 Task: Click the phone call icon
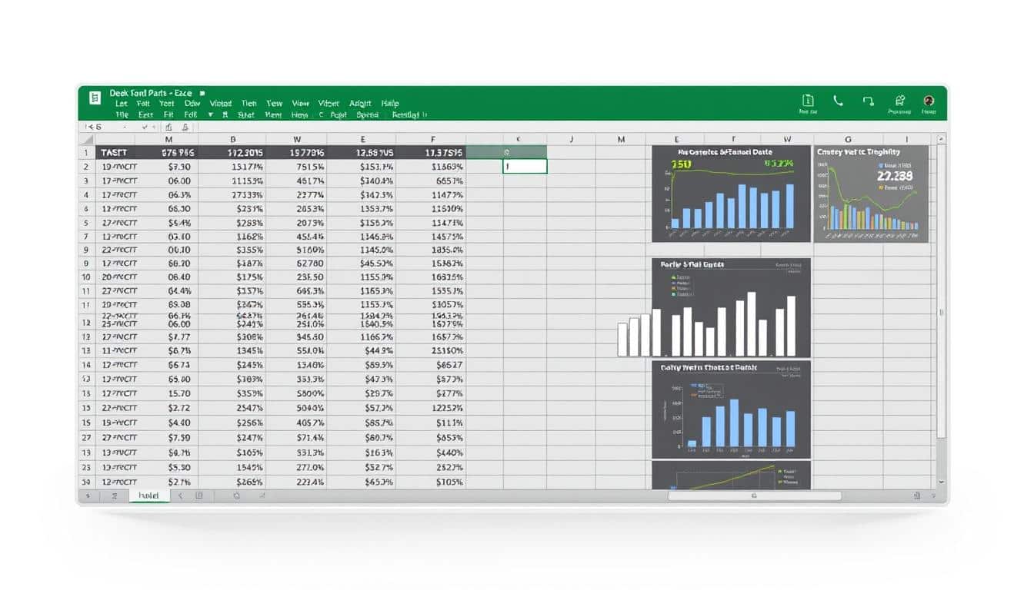pos(838,100)
